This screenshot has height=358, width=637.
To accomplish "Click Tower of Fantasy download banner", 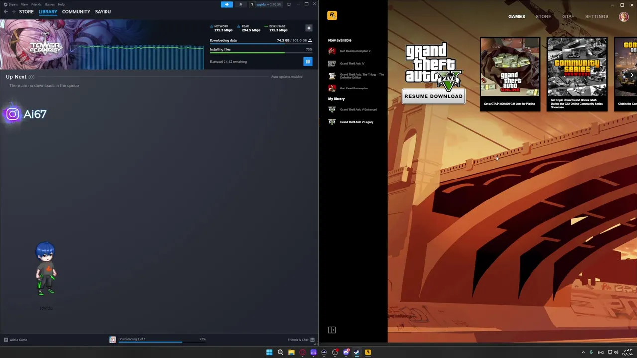I will pos(102,44).
